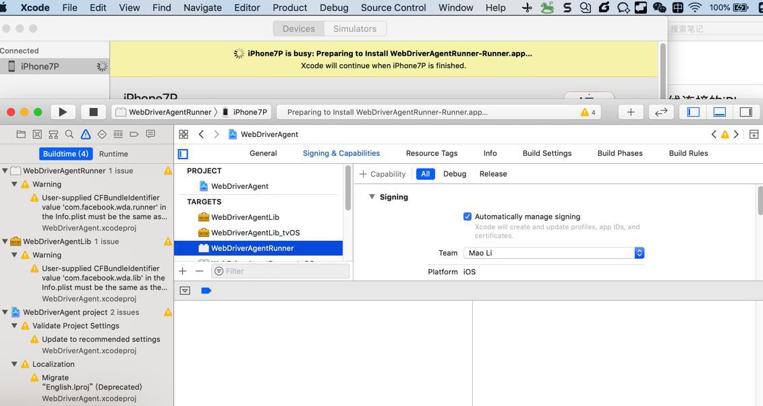Switch to Simulators in Devices window
This screenshot has width=763, height=406.
coord(355,29)
